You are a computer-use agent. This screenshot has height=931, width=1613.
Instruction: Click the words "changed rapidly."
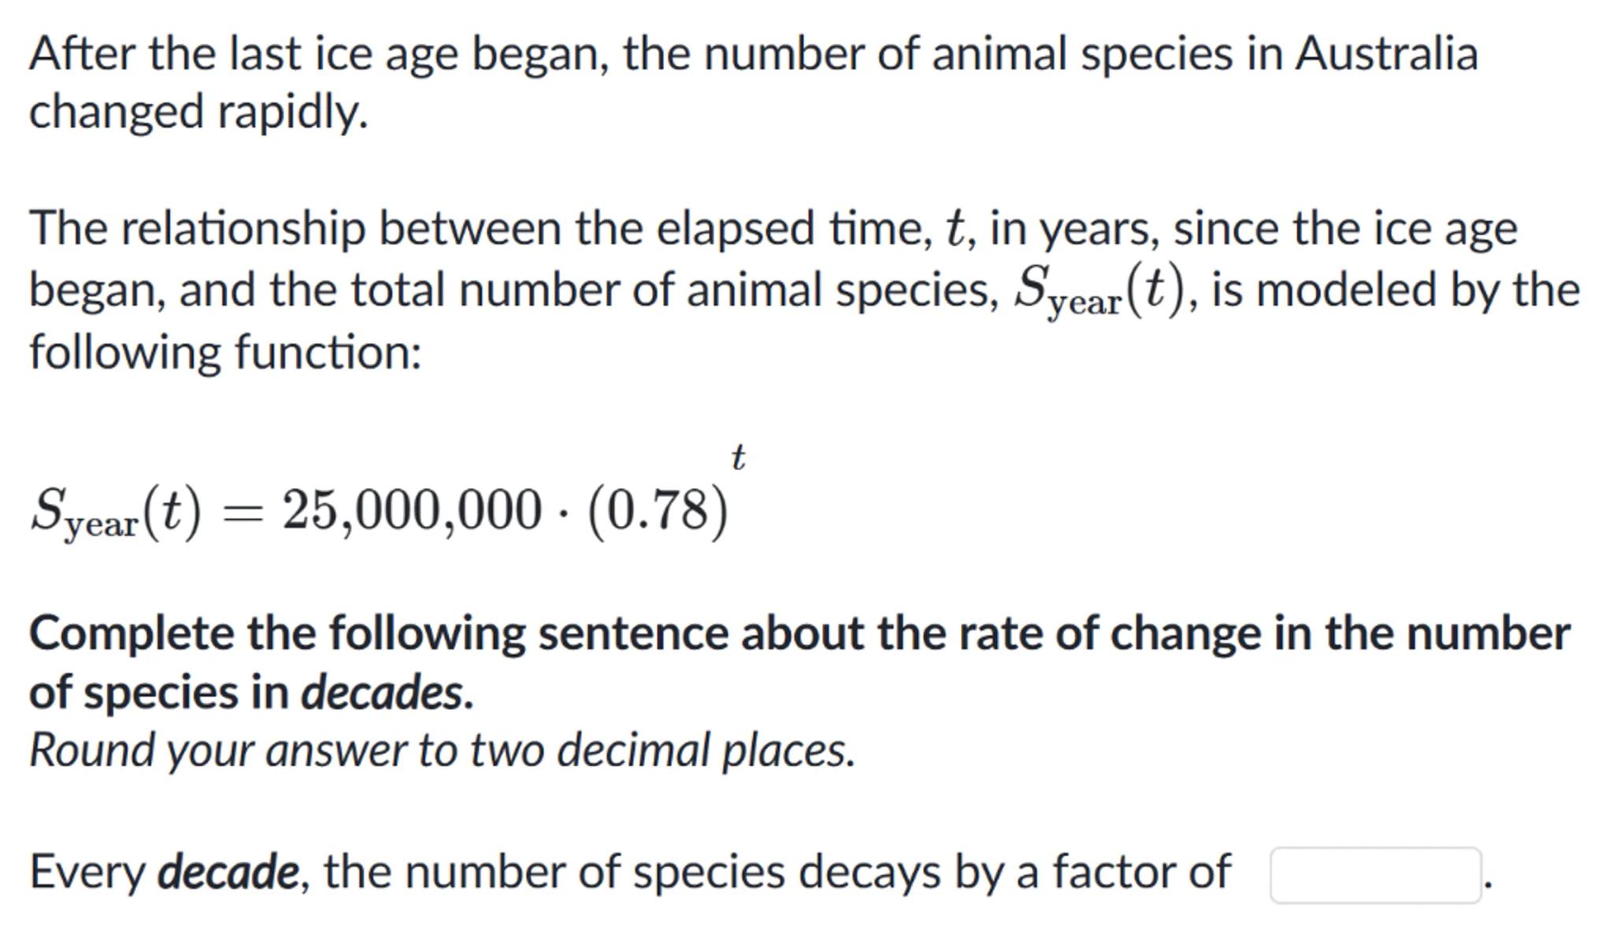click(x=198, y=112)
